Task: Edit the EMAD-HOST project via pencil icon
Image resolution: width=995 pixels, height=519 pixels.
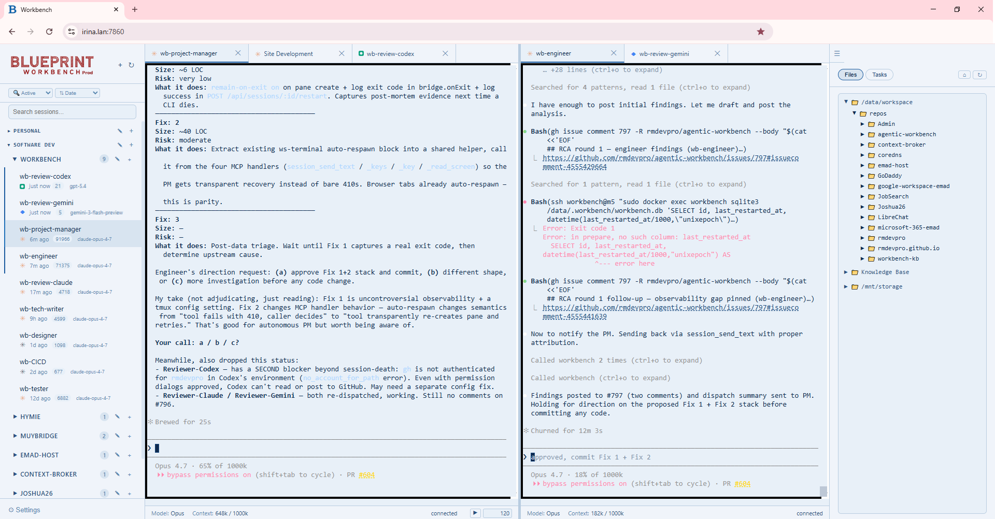Action: point(117,455)
